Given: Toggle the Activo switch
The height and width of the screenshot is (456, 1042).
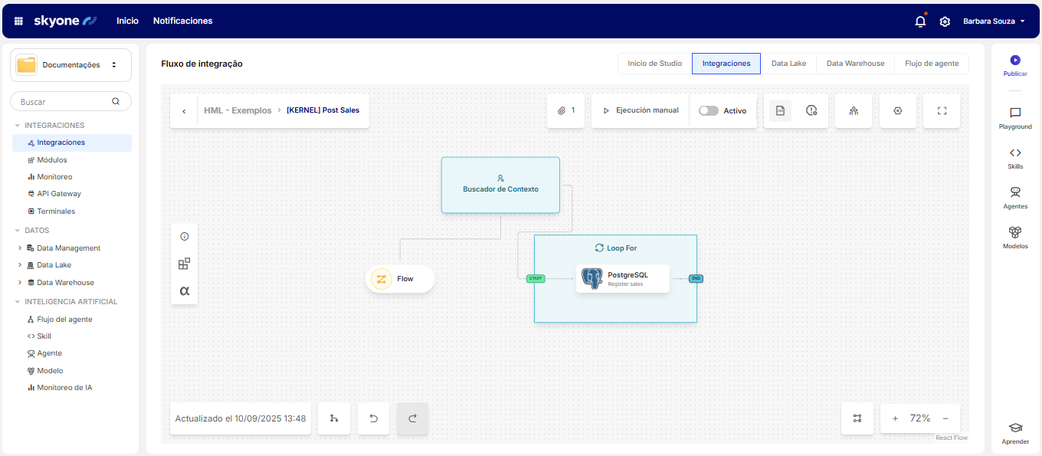Looking at the screenshot, I should (709, 110).
